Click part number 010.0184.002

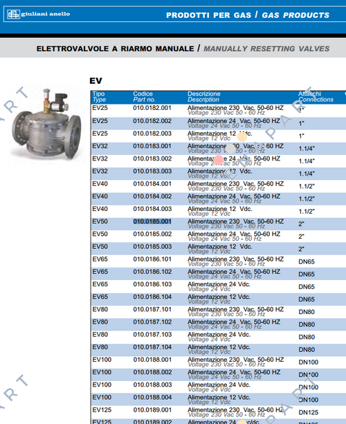coord(152,196)
